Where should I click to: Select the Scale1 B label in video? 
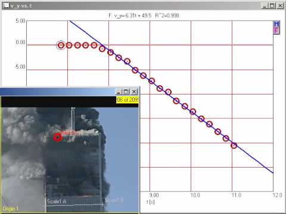click(x=114, y=201)
